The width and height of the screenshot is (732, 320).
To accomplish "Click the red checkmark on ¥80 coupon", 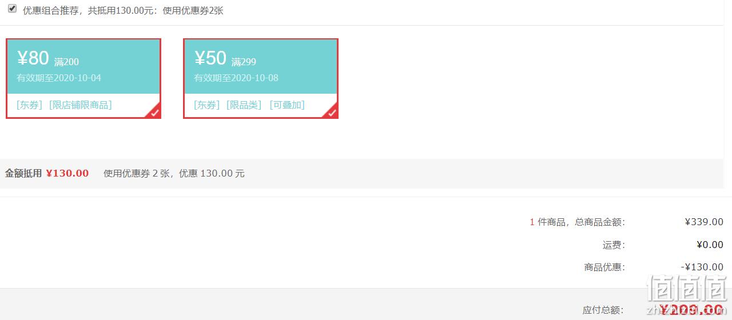I will point(154,112).
